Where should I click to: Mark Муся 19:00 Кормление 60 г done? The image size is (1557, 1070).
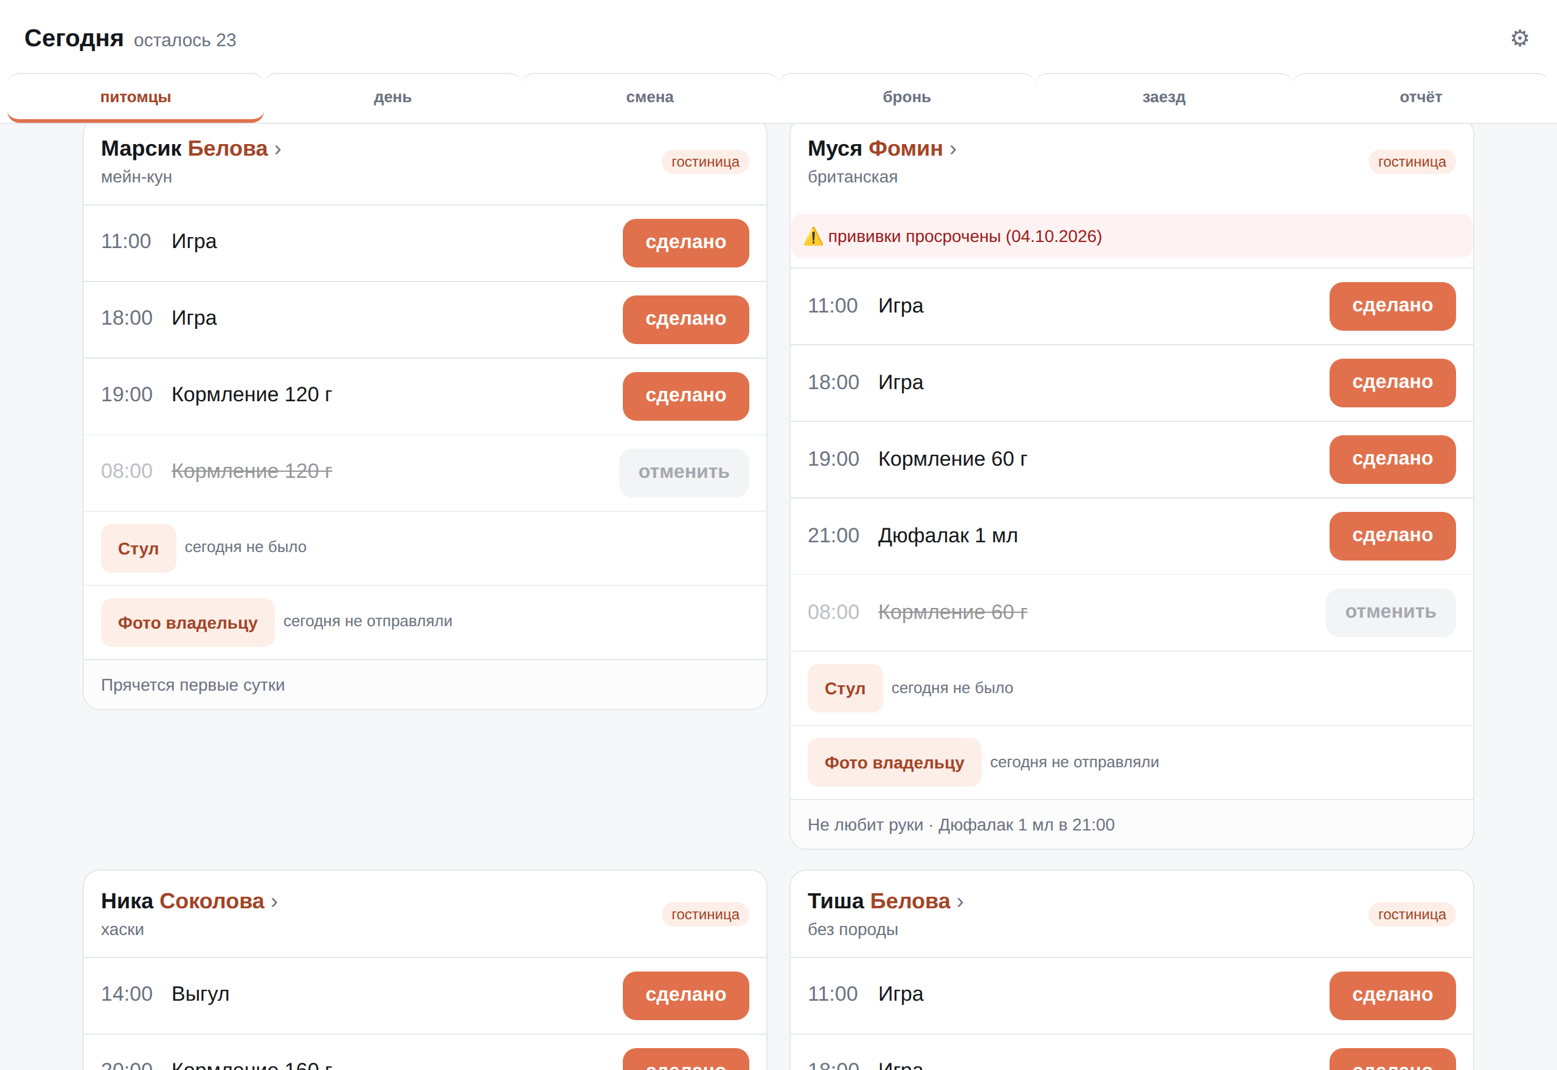click(x=1392, y=459)
